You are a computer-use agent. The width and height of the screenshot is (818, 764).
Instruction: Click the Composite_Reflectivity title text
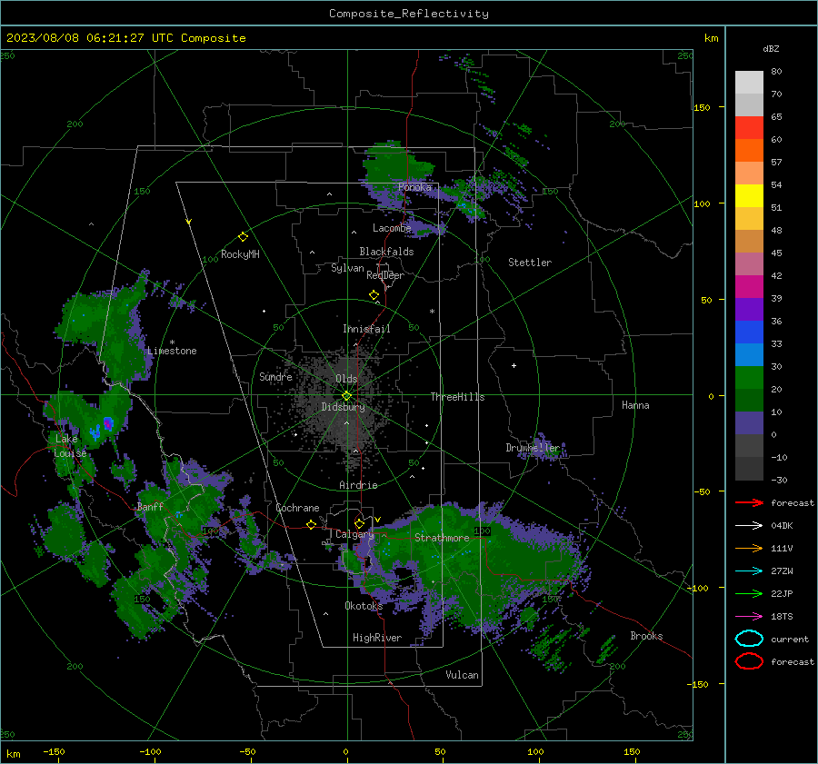(x=408, y=14)
